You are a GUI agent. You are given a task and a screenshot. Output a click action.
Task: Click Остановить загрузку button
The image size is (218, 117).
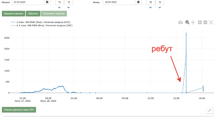(x=54, y=14)
